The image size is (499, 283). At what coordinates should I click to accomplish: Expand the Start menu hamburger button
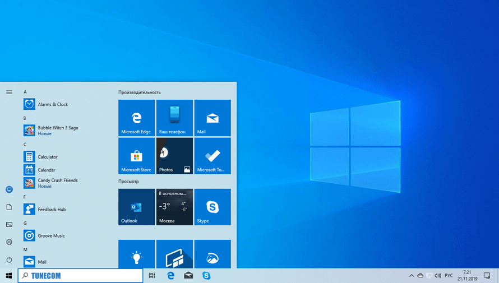click(x=9, y=92)
